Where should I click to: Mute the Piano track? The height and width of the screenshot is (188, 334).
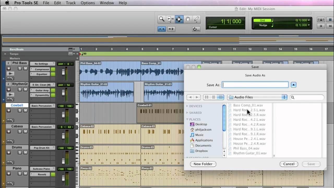(25, 174)
